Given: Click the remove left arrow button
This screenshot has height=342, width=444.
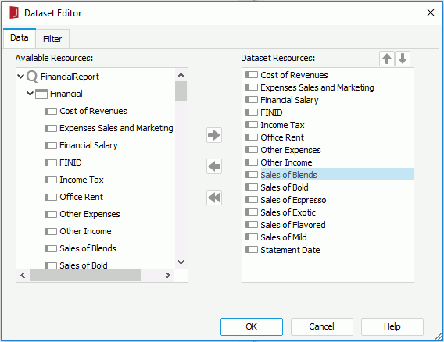Looking at the screenshot, I should pos(214,166).
